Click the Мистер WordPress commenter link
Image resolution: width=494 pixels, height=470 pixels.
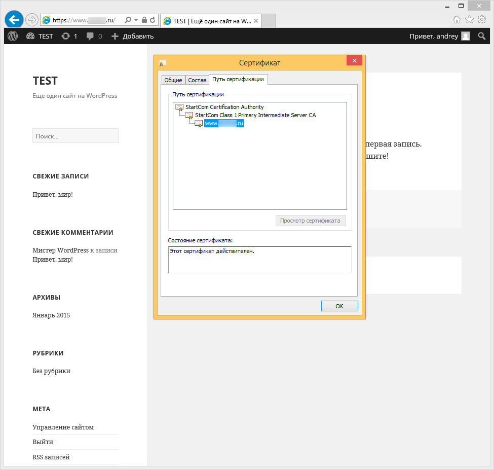tap(60, 250)
